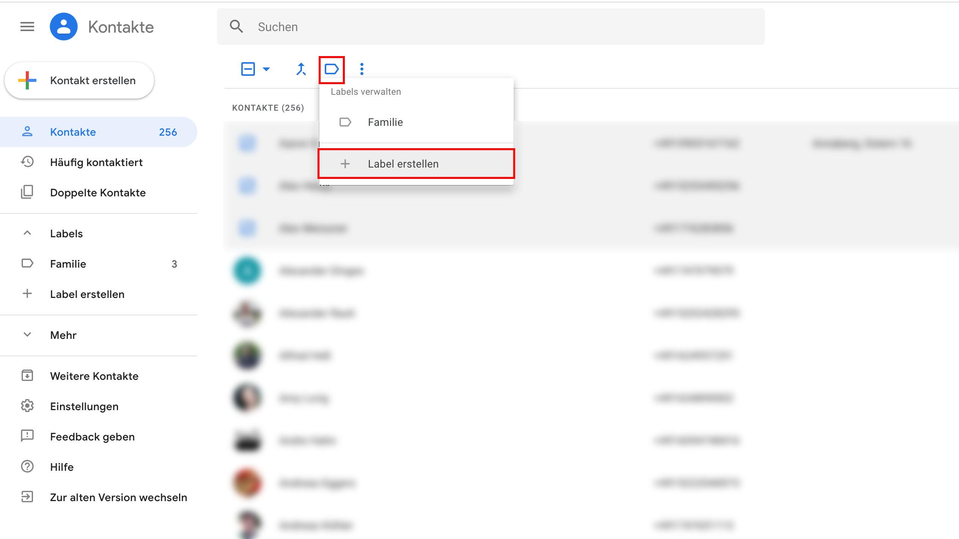Click the Doppelte Kontakte duplicate icon
This screenshot has width=959, height=539.
27,192
